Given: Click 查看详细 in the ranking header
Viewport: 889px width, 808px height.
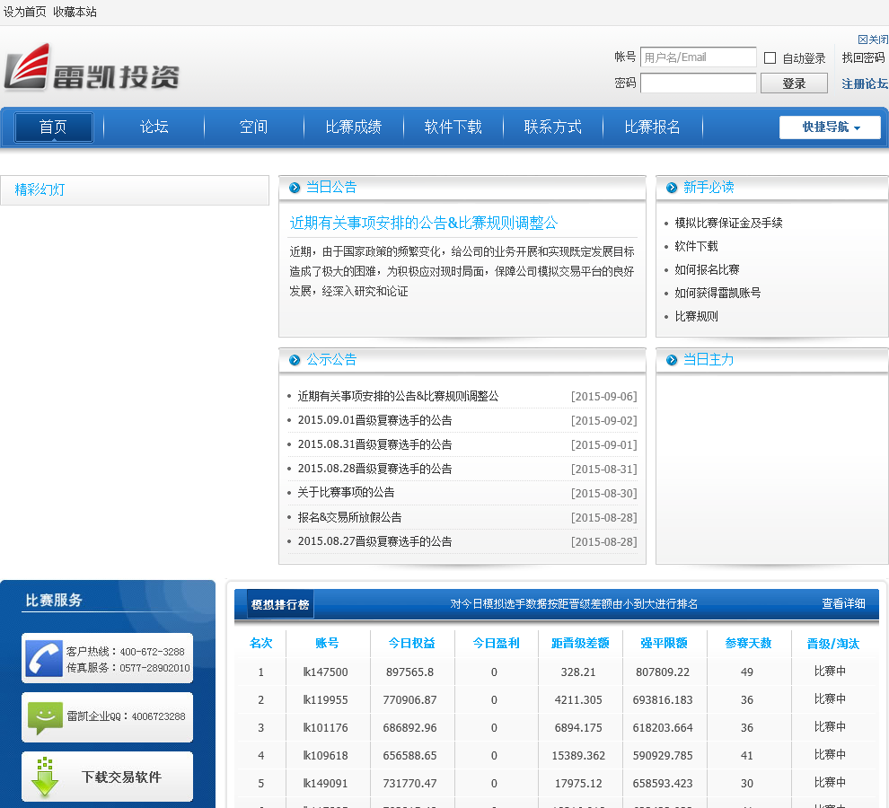Looking at the screenshot, I should [843, 604].
